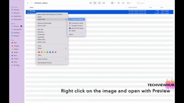Filter by Orange tag in sidebar
This screenshot has height=103, width=184.
pos(16,46)
